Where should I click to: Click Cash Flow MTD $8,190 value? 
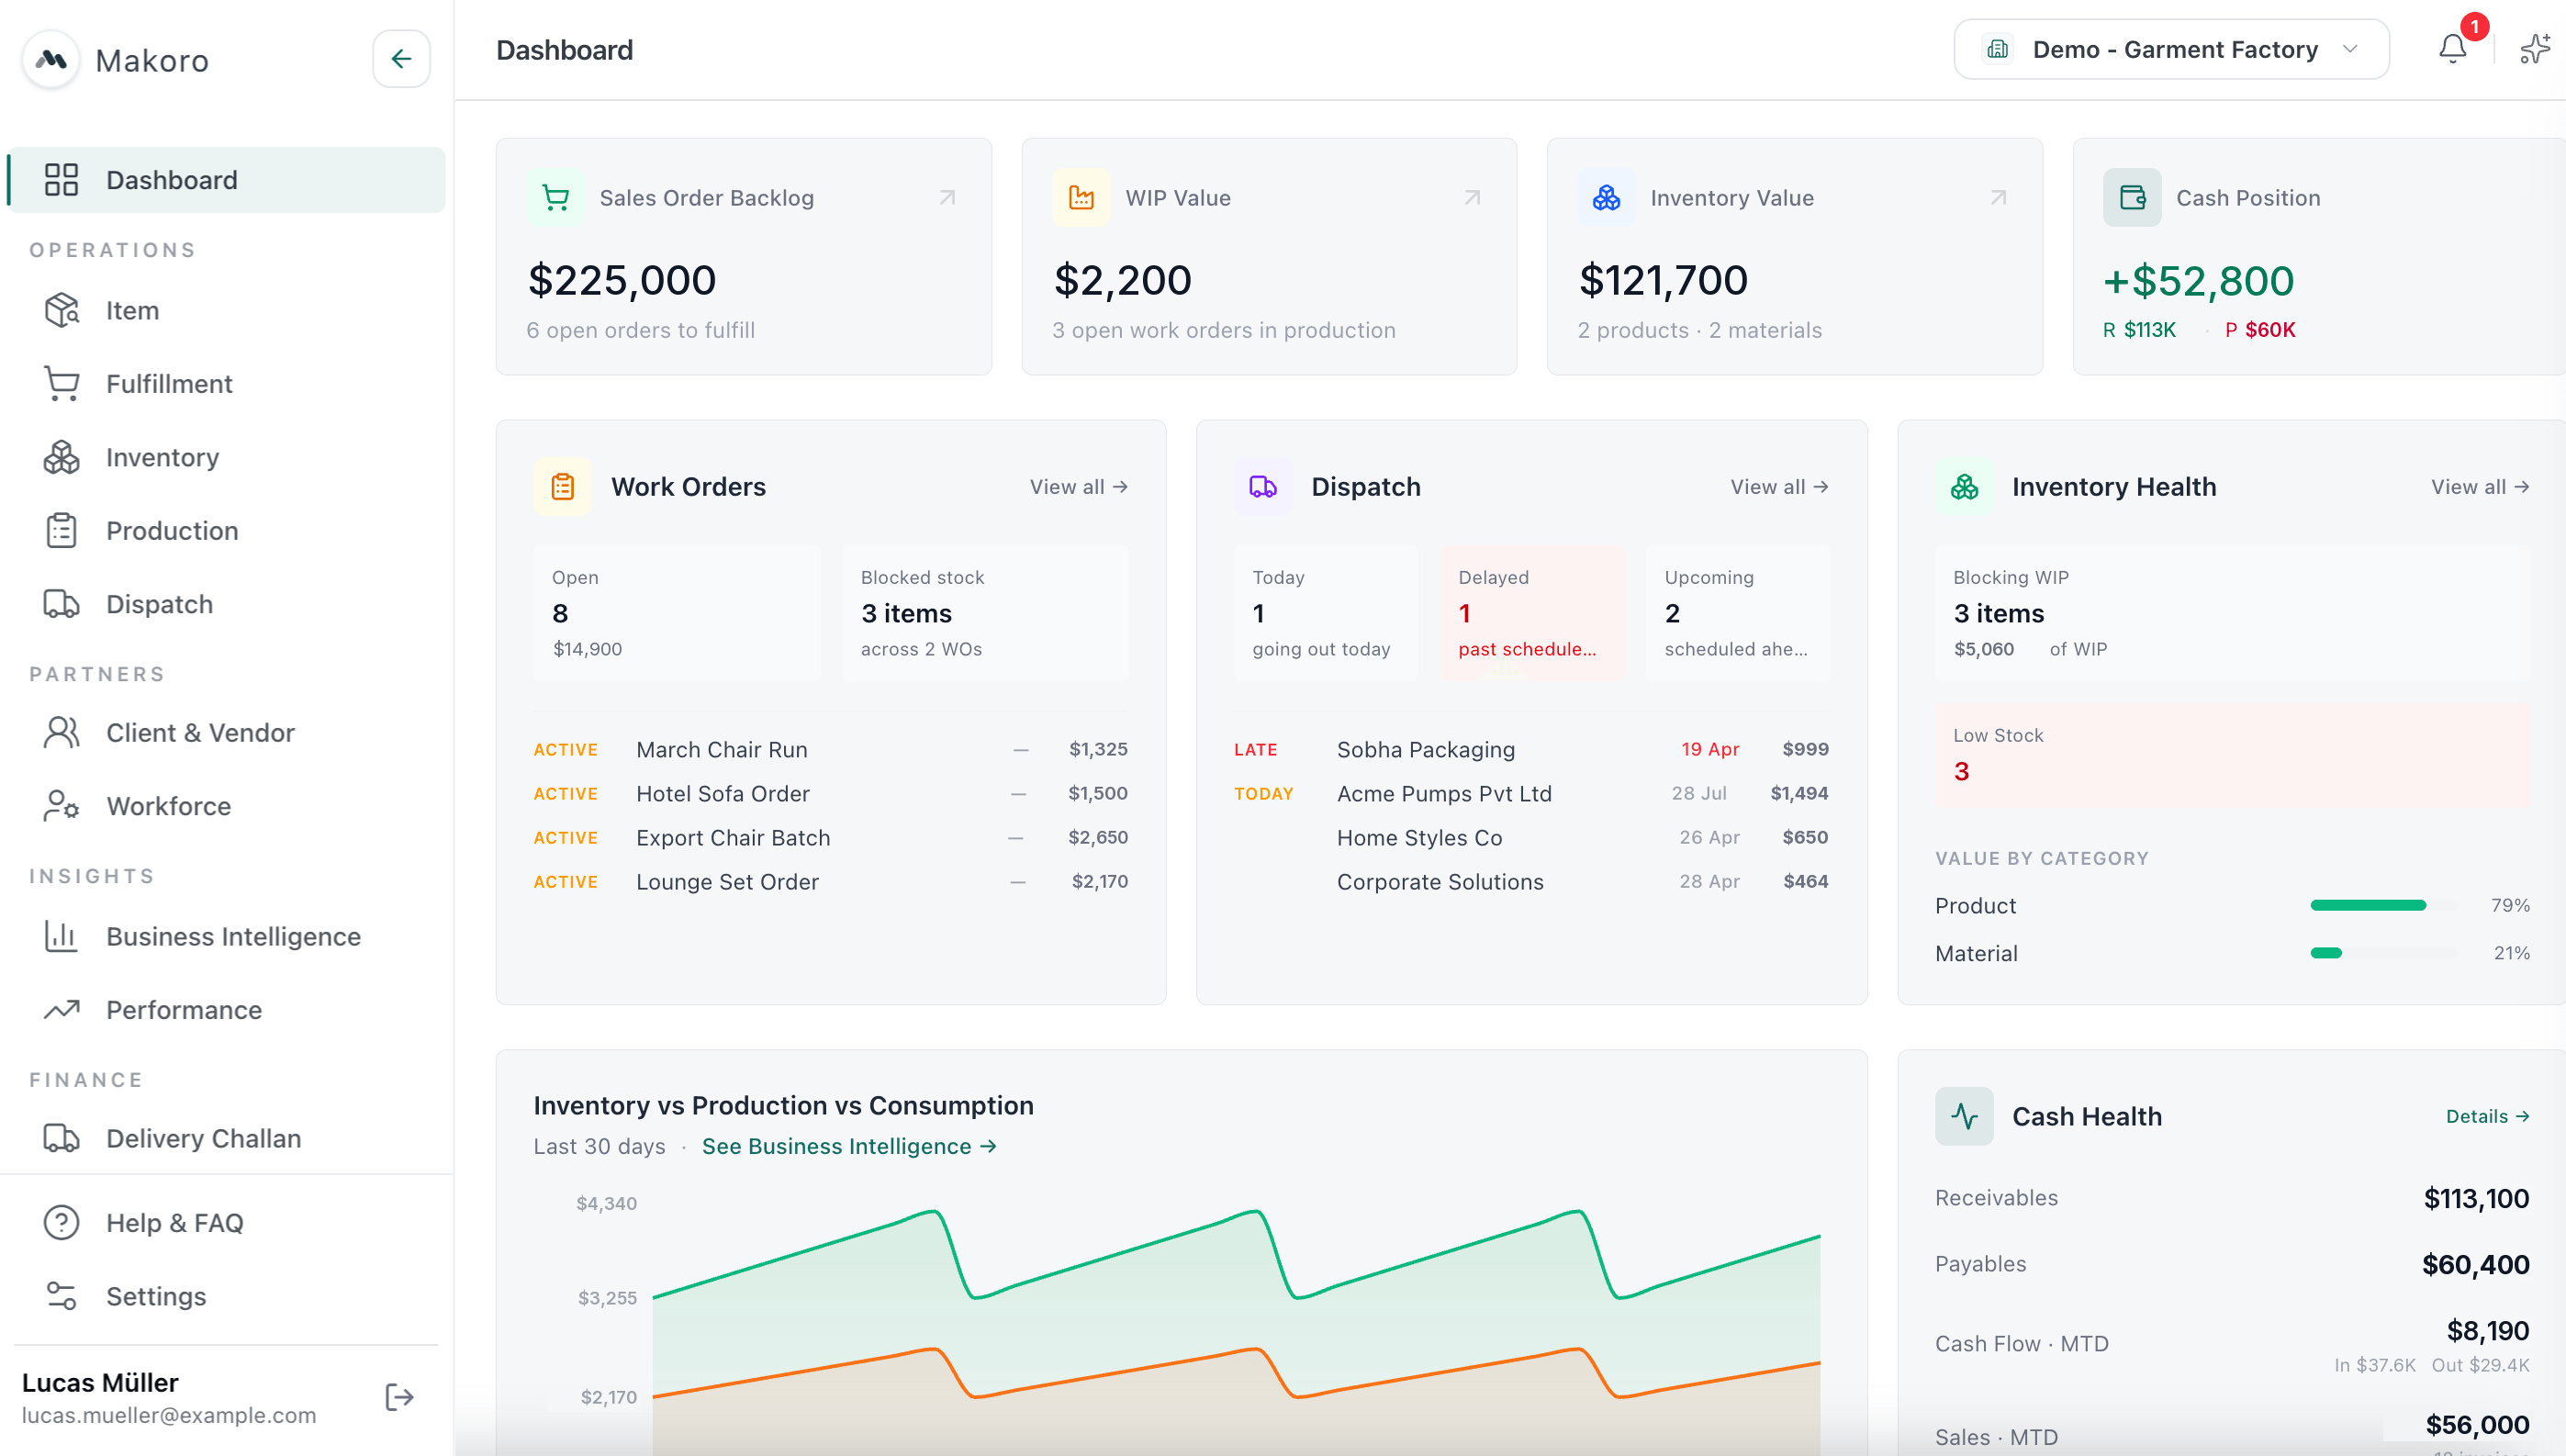(2488, 1331)
